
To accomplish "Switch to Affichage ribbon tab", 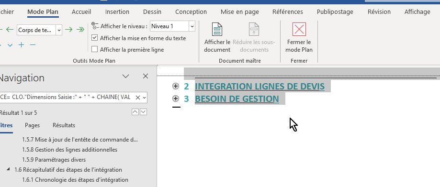I will tap(417, 12).
